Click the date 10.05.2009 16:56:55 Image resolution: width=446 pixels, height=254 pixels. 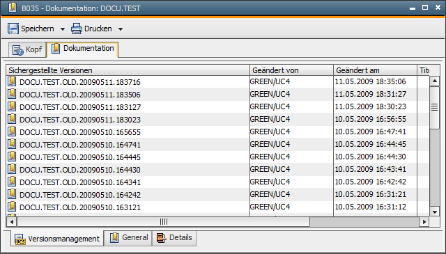370,119
